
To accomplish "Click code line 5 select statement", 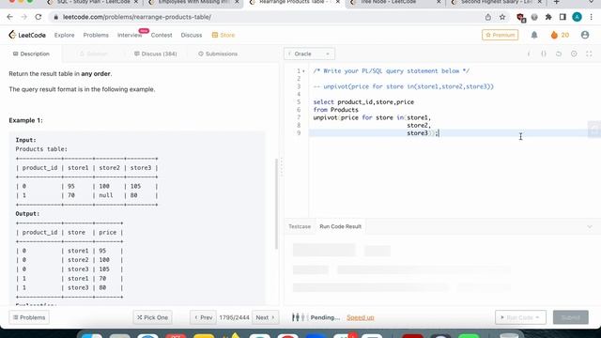I will tap(363, 102).
